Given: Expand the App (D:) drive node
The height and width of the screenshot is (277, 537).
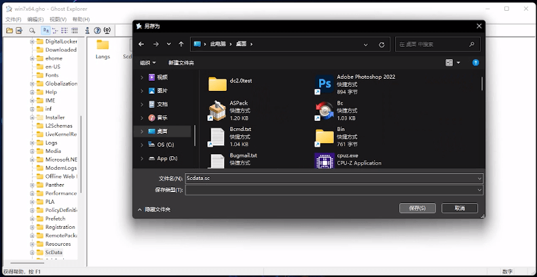Looking at the screenshot, I should [x=142, y=159].
